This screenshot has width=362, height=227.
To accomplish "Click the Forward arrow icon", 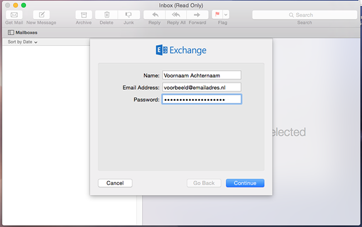I will [197, 15].
